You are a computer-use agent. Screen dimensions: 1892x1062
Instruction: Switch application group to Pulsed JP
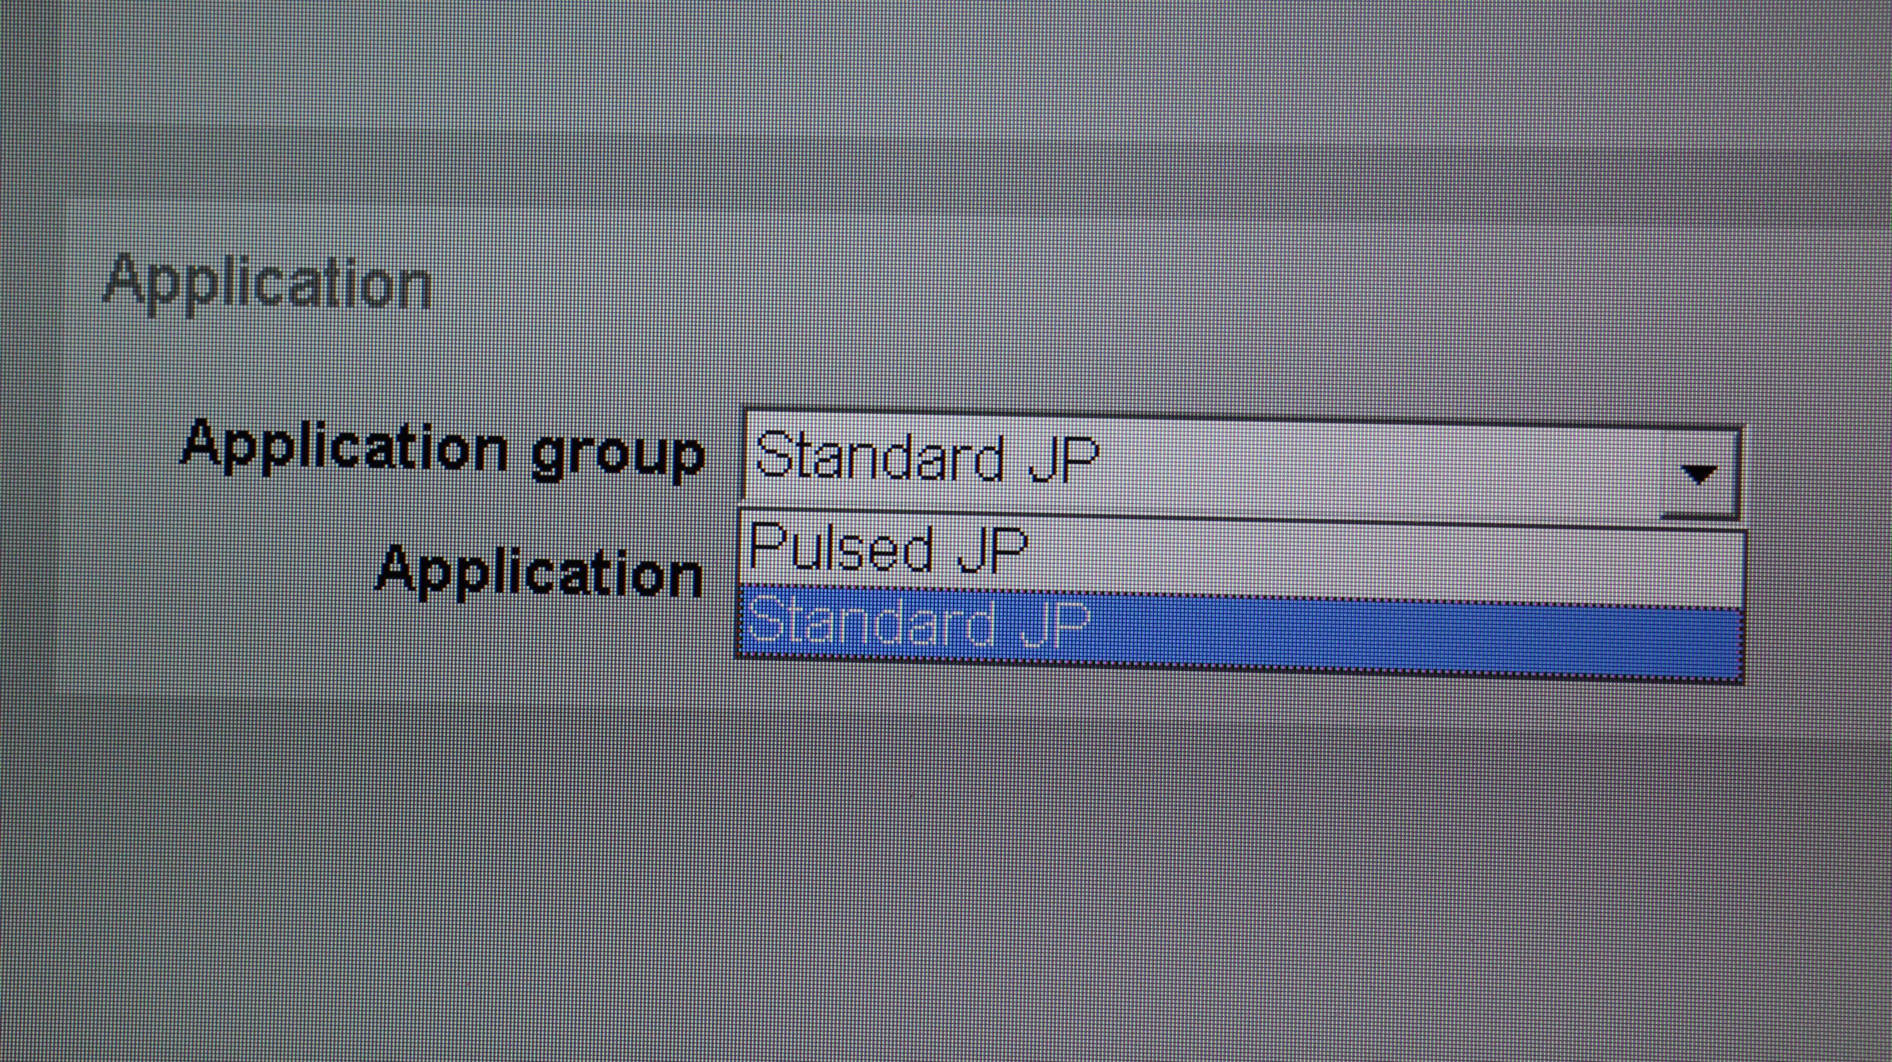[889, 549]
